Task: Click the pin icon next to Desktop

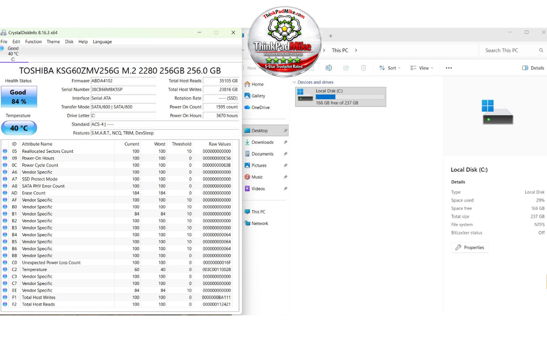Action: (285, 131)
